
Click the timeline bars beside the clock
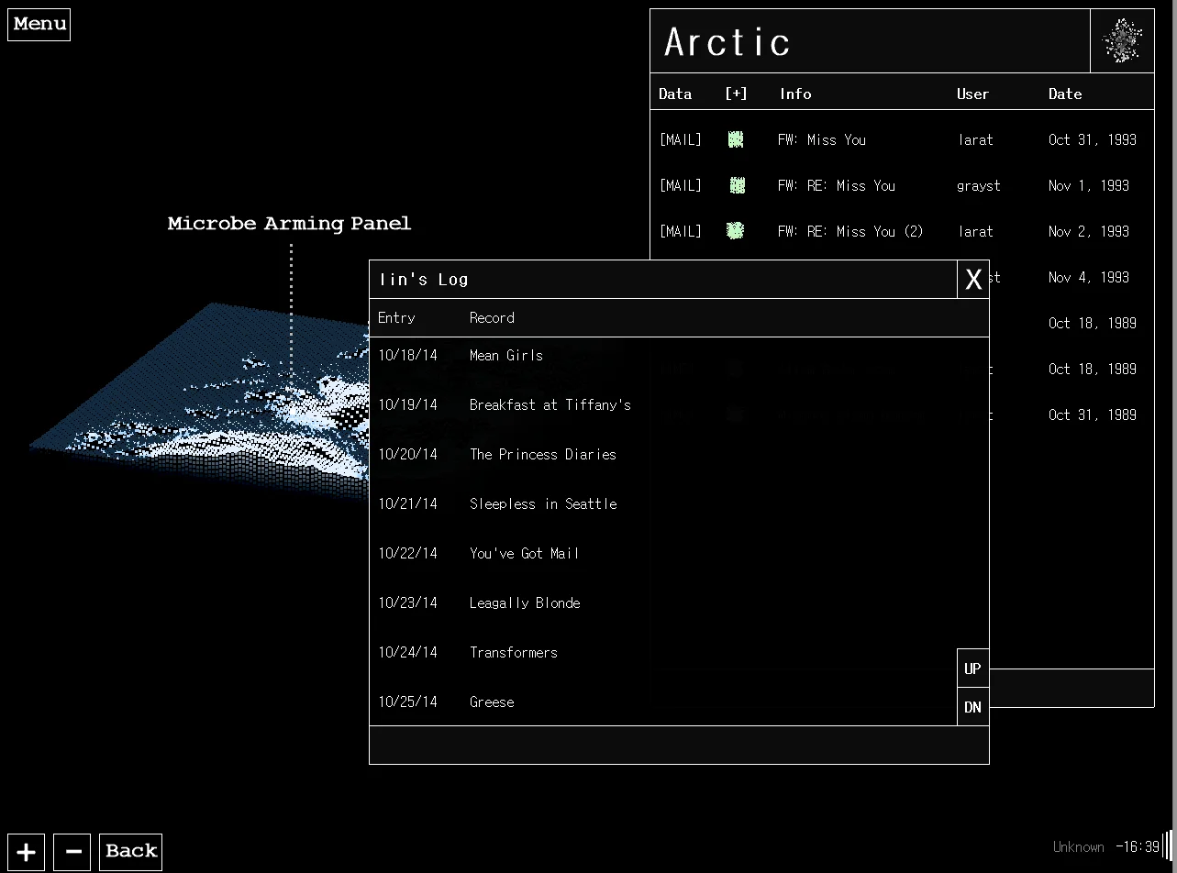pos(1168,845)
